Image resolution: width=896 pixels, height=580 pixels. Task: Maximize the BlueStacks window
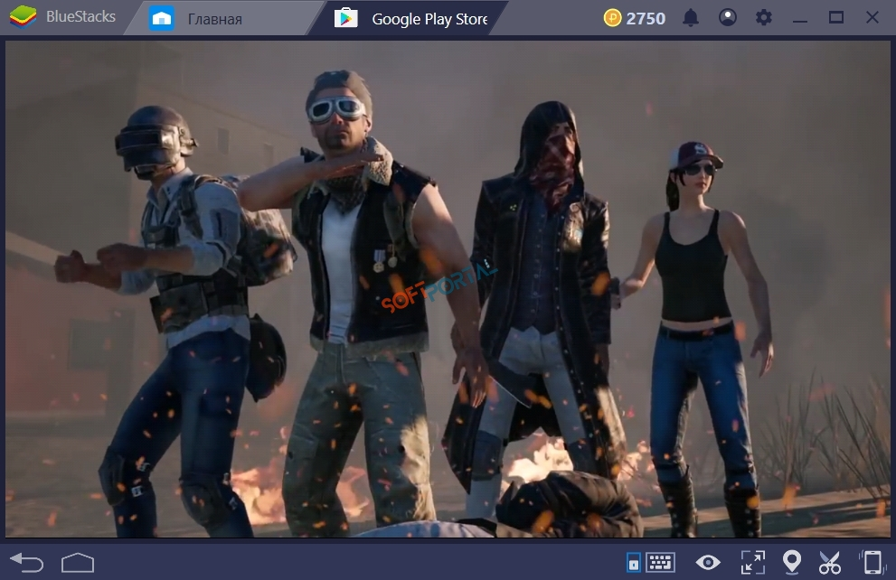click(x=836, y=18)
